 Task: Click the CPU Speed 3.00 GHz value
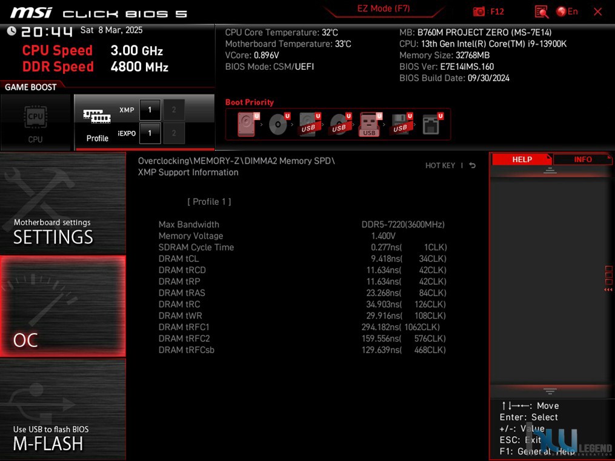(136, 50)
